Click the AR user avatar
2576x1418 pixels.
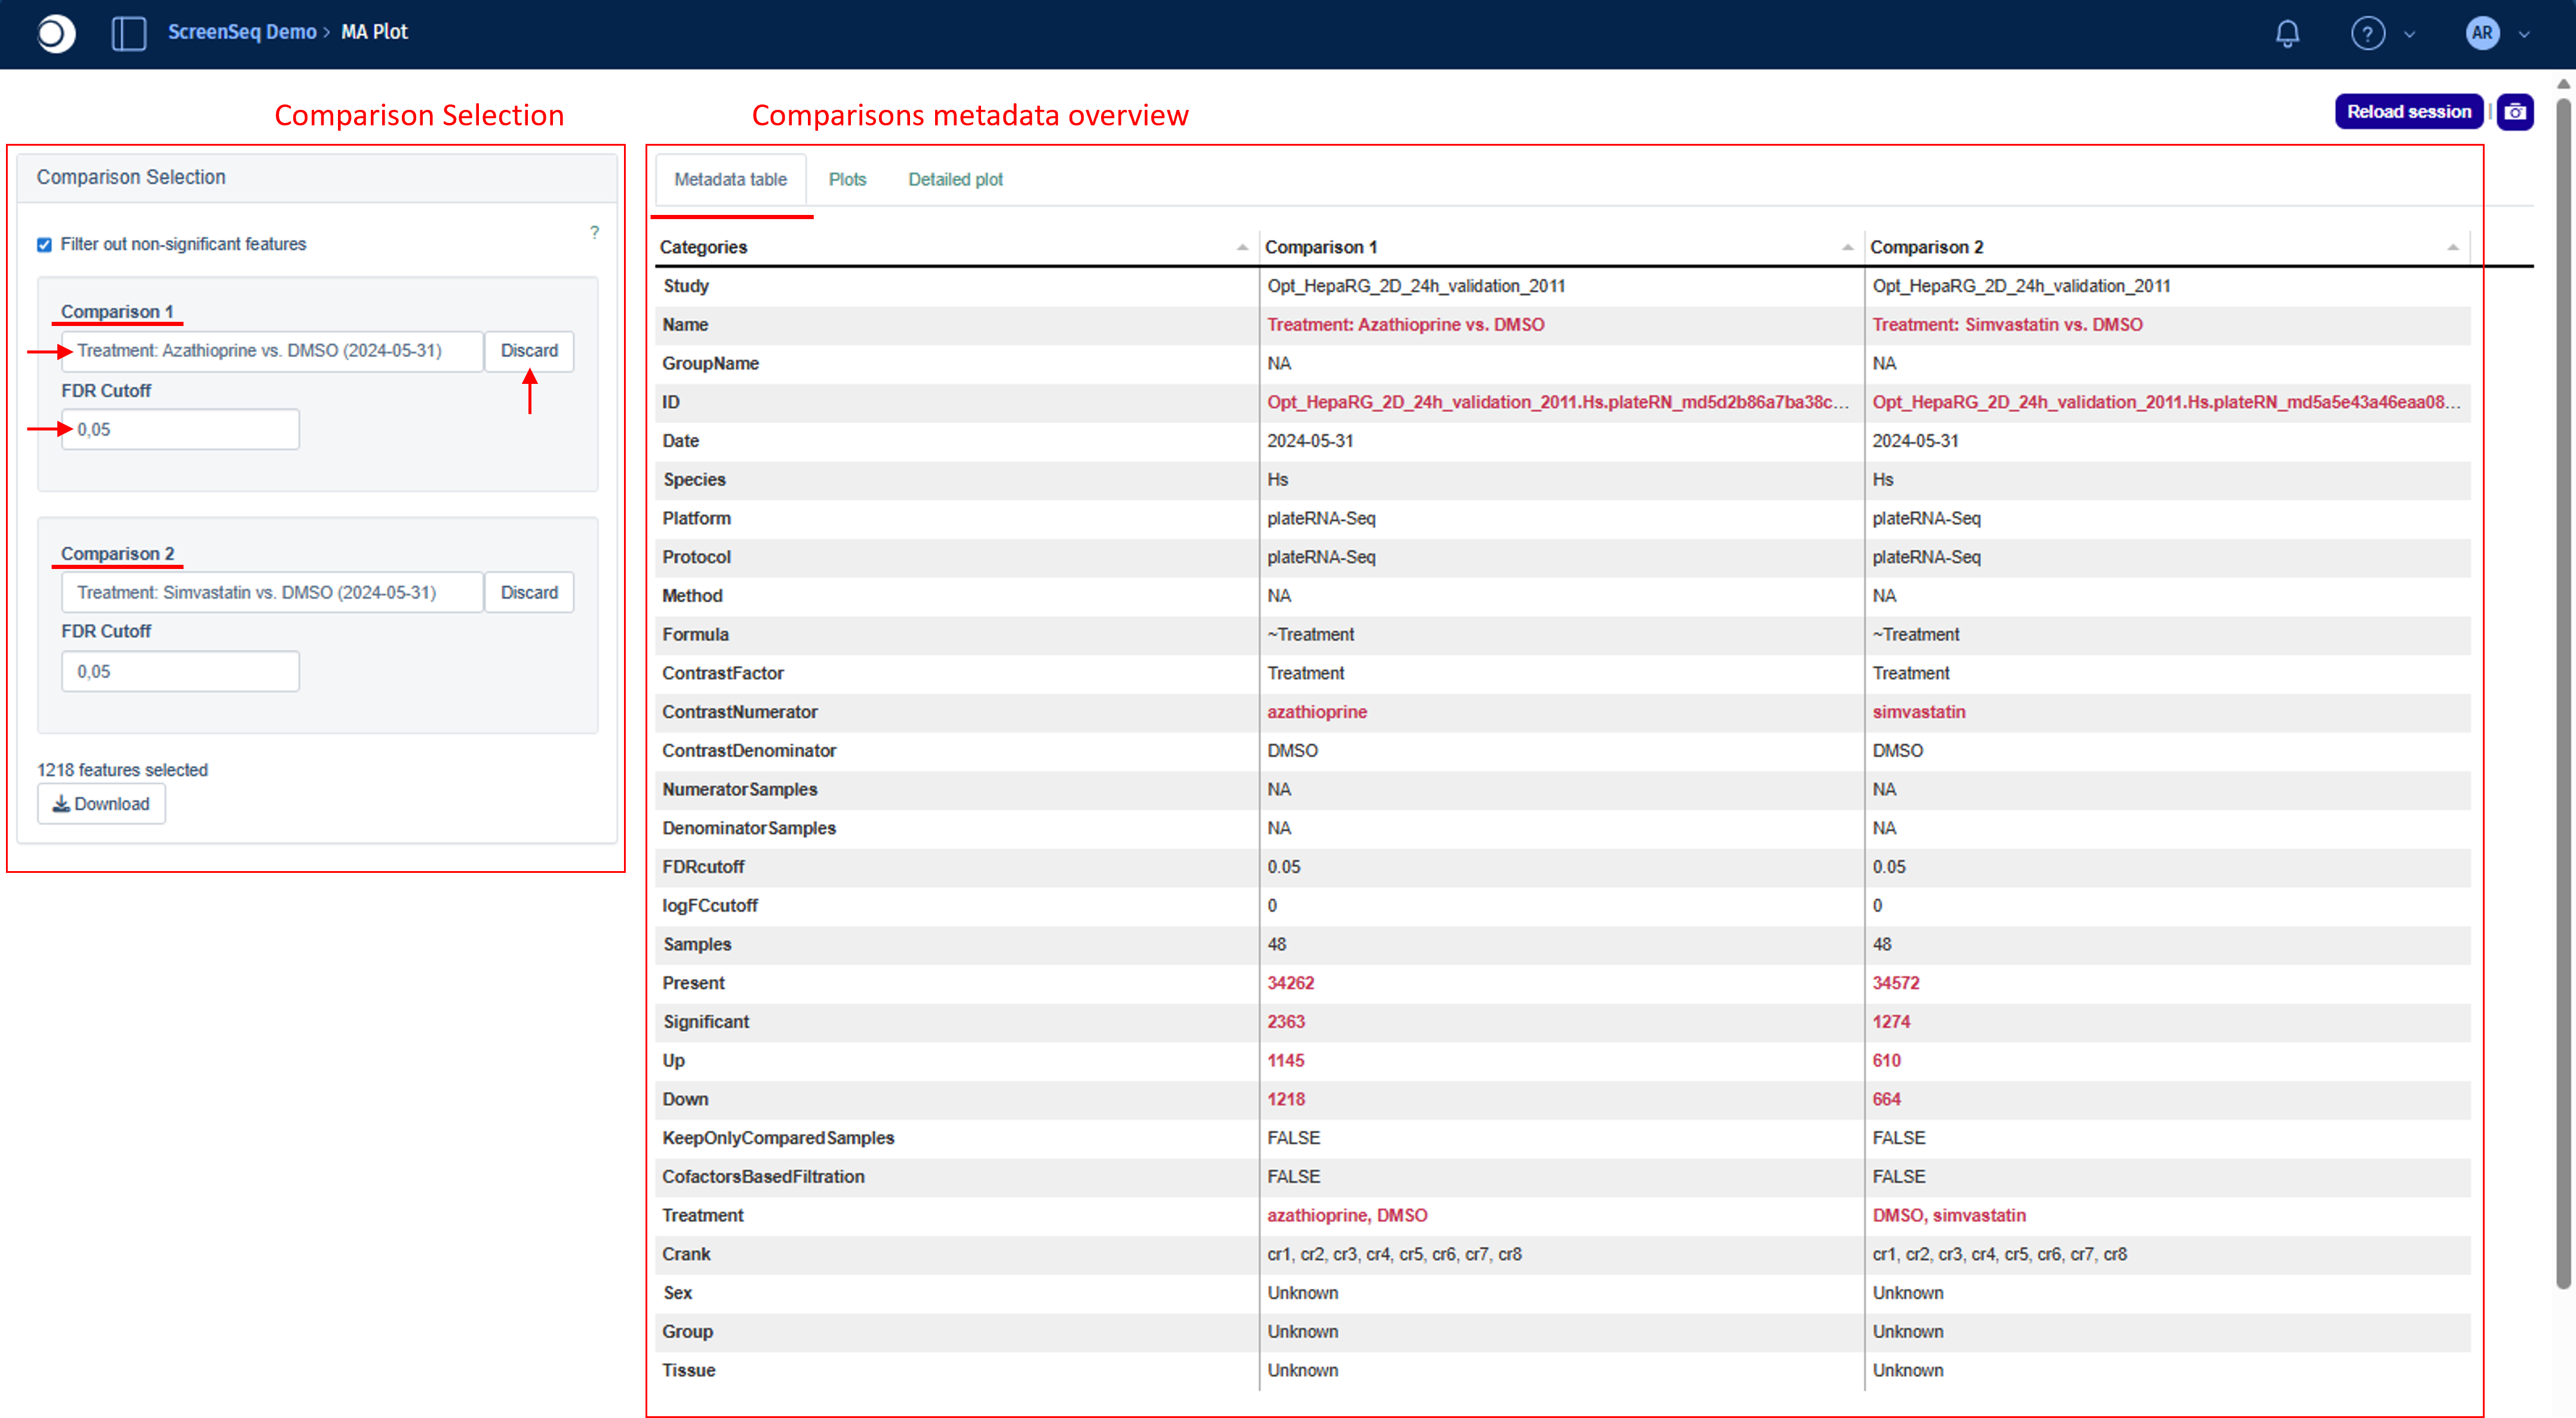click(2481, 33)
